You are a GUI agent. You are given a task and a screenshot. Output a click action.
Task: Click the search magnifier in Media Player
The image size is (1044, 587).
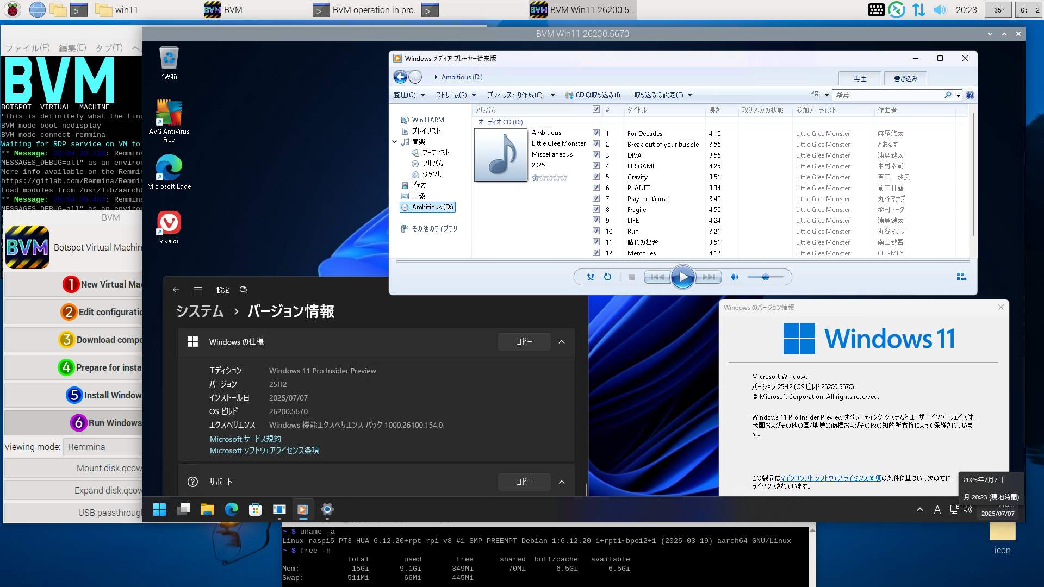point(948,95)
